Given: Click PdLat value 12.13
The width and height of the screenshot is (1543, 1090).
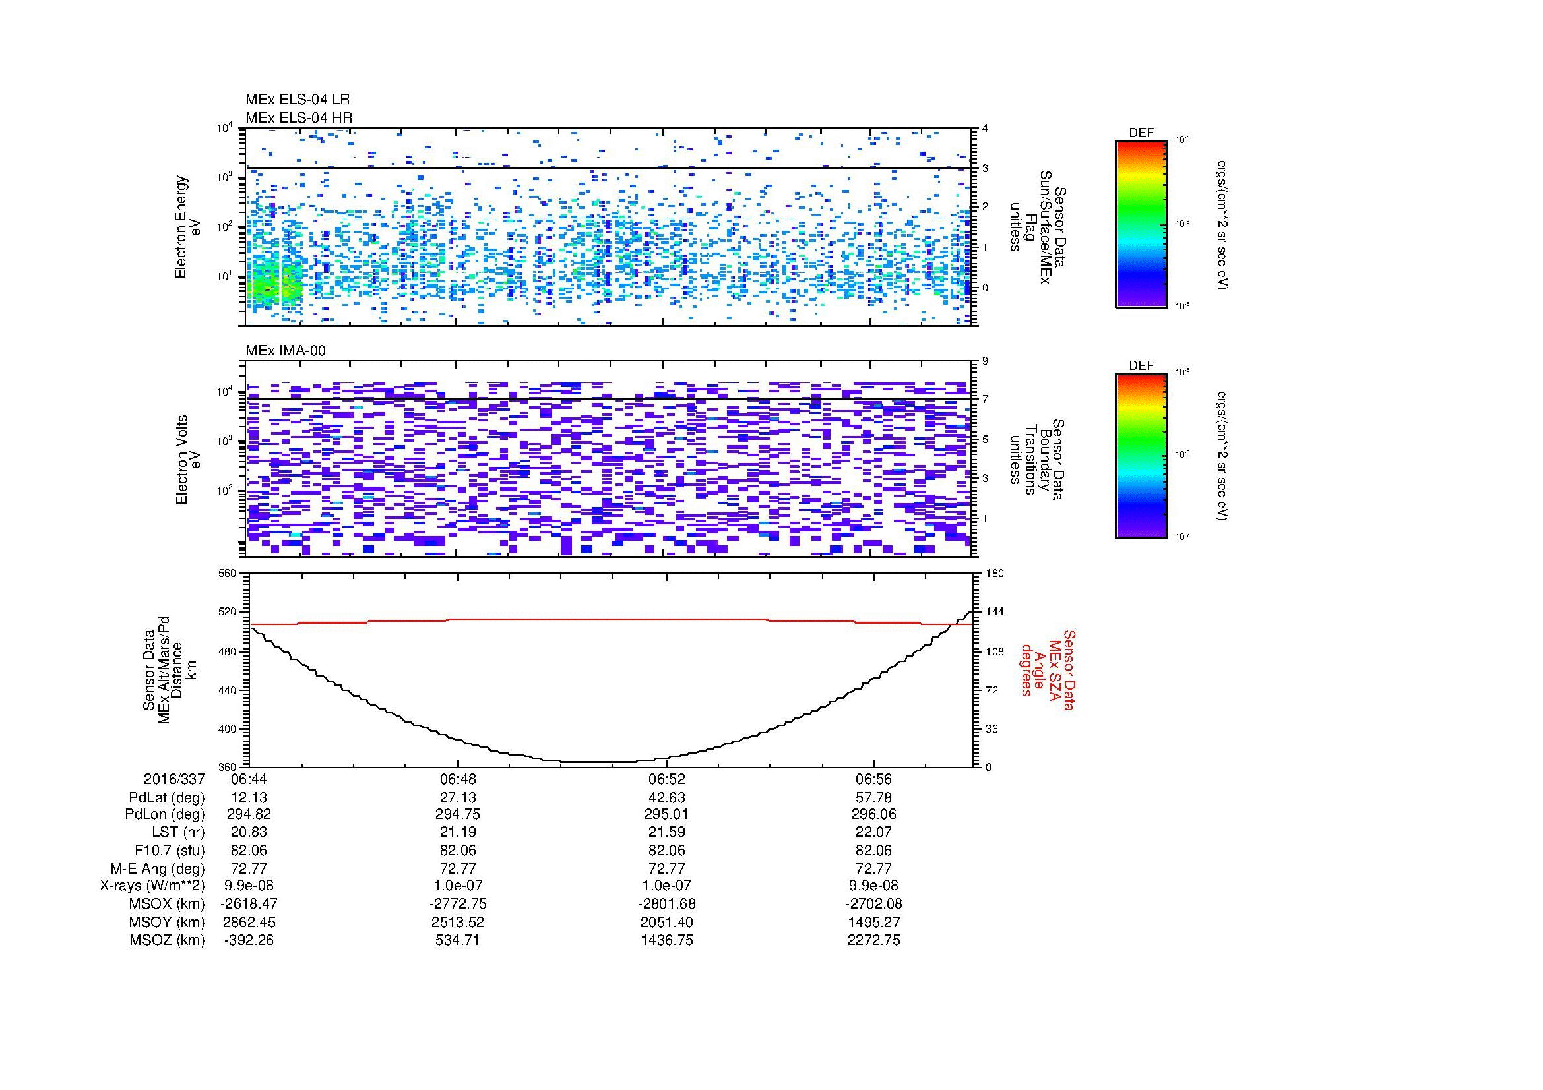Looking at the screenshot, I should tap(249, 798).
